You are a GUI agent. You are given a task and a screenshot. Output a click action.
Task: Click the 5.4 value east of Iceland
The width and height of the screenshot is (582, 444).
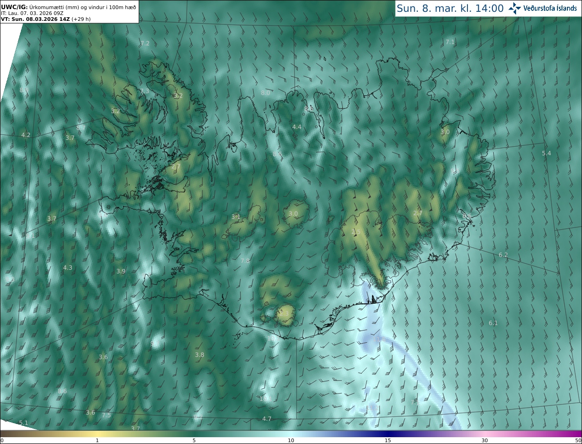pos(547,153)
